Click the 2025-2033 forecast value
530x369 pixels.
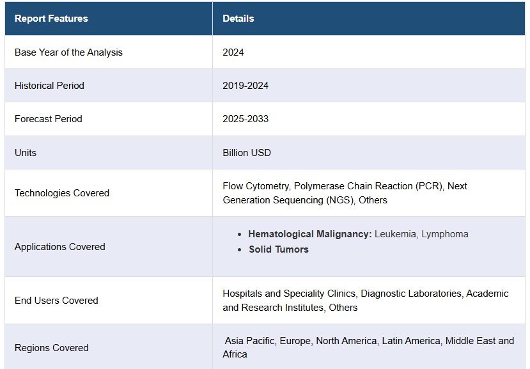coord(246,119)
